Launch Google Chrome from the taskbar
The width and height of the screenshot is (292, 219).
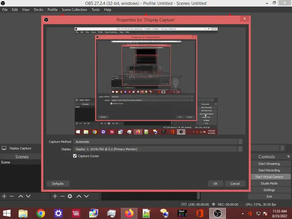[40, 213]
